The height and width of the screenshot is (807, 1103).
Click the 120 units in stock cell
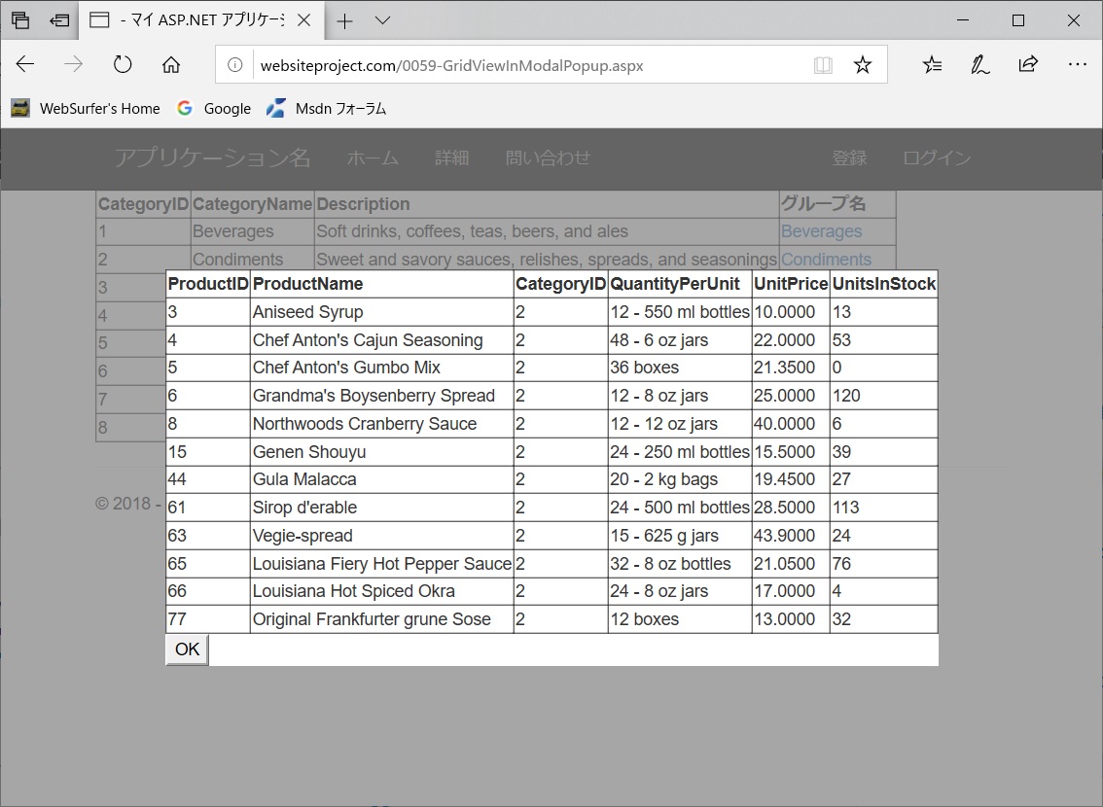pyautogui.click(x=883, y=396)
